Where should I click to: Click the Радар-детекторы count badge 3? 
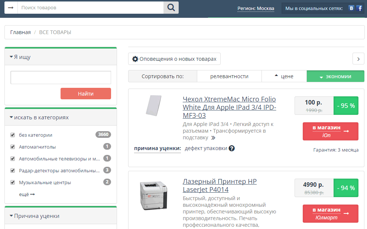(107, 170)
